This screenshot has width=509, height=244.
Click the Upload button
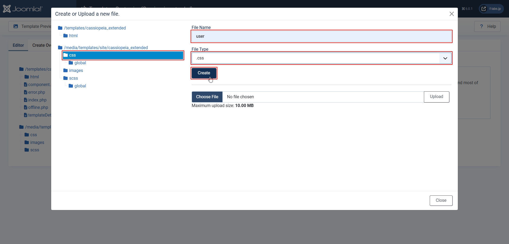tap(436, 97)
